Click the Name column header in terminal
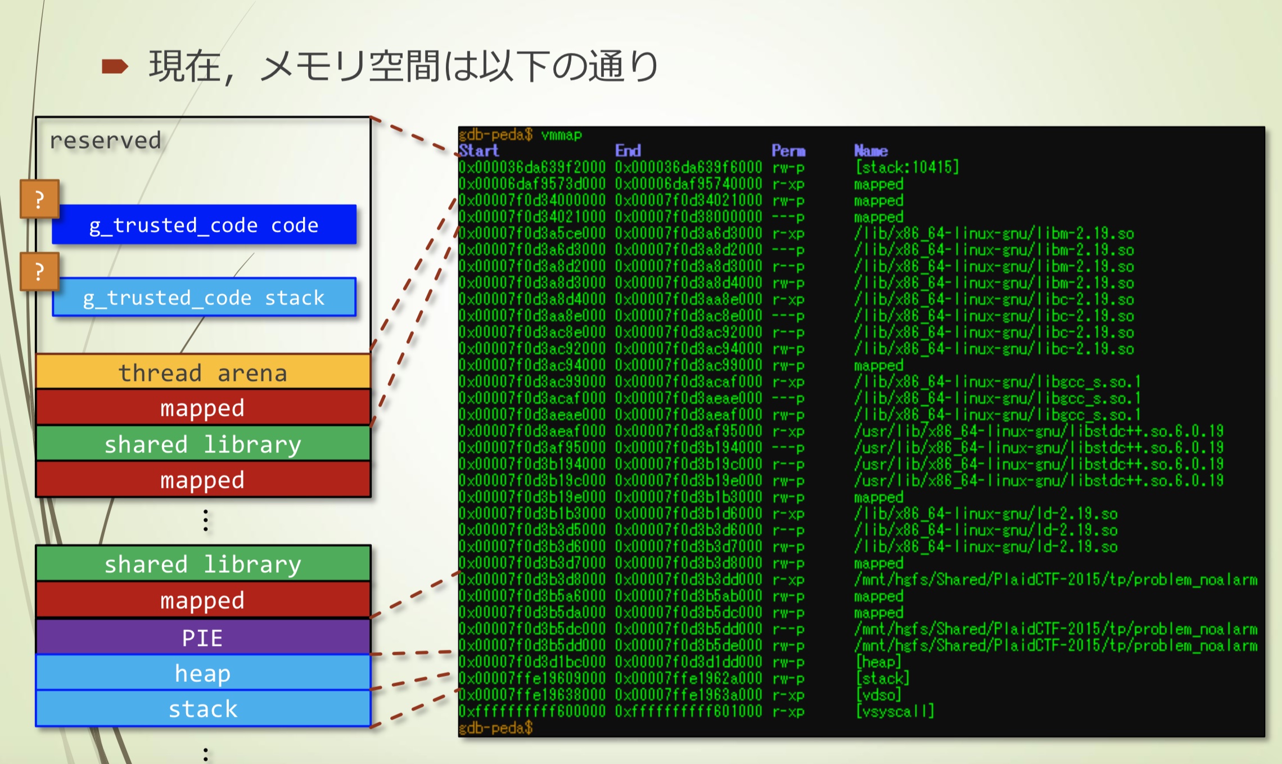1282x764 pixels. click(870, 151)
